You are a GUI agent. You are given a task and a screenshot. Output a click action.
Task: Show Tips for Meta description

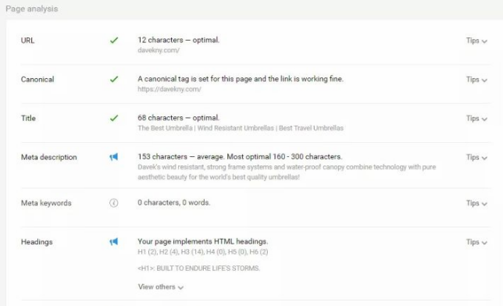pos(476,157)
